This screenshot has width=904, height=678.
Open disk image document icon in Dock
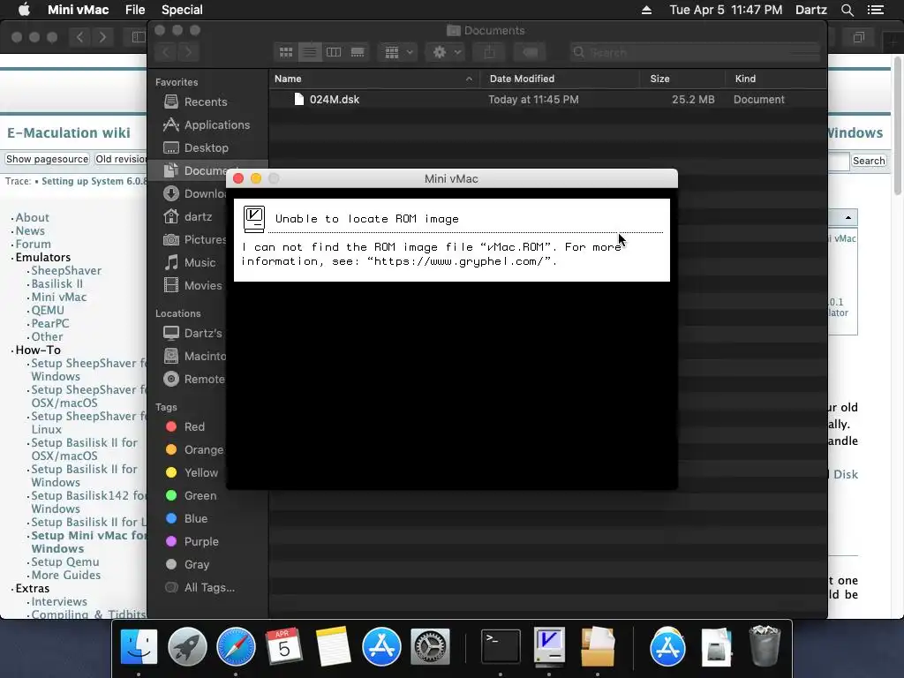[x=716, y=647]
